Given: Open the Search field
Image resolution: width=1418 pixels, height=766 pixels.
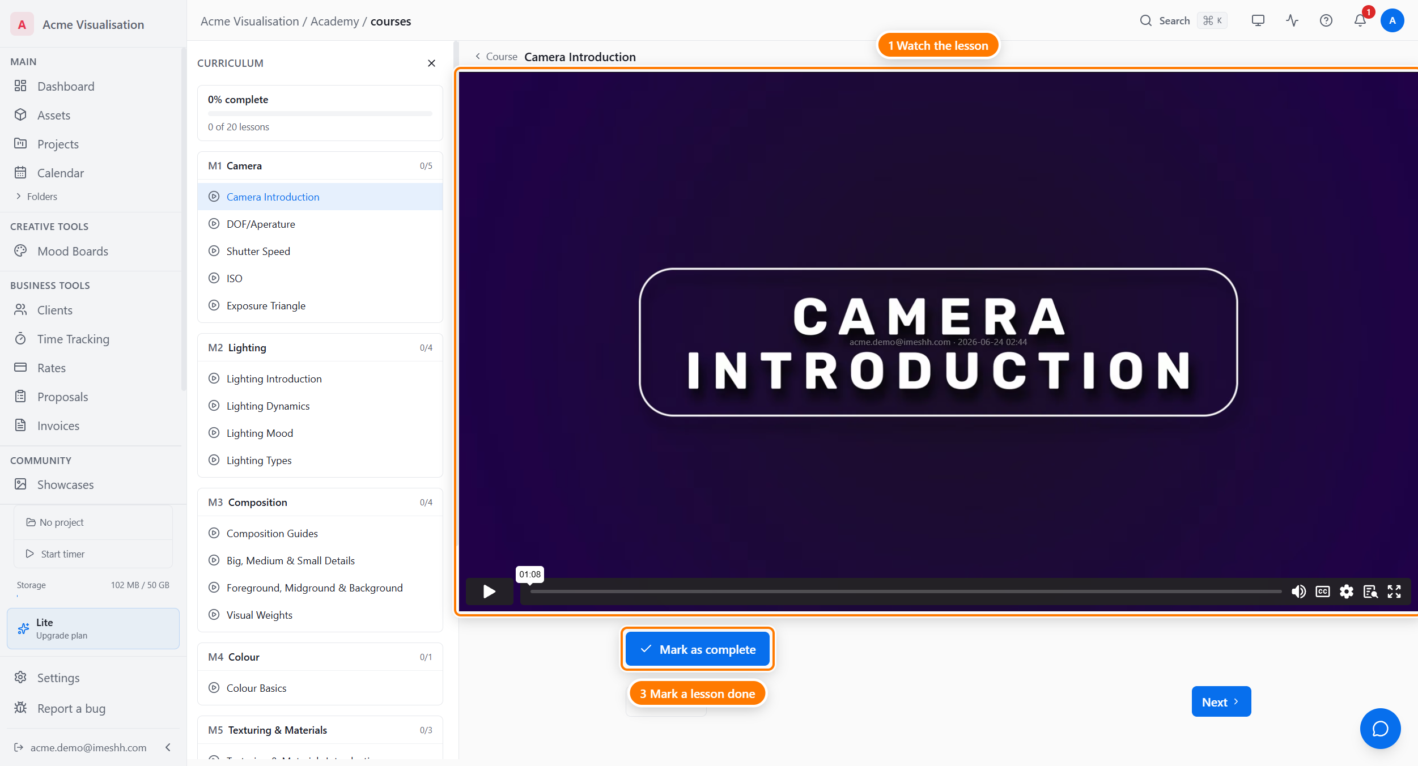Looking at the screenshot, I should pyautogui.click(x=1183, y=21).
